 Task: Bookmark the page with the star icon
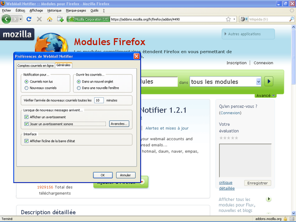[228, 19]
